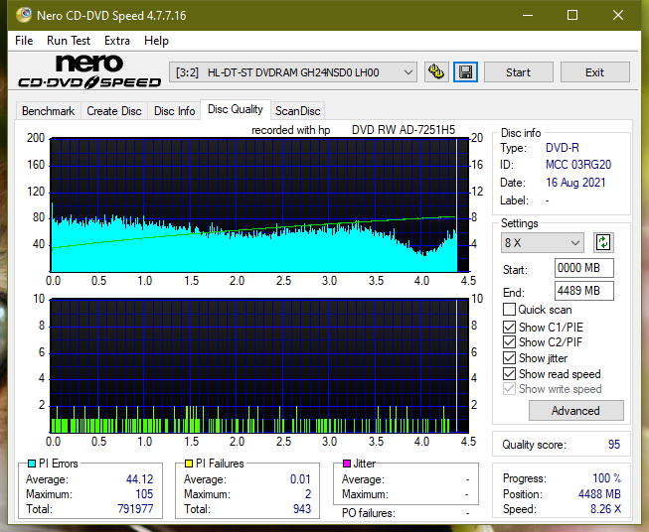Click the Speed value 8.26 X
The height and width of the screenshot is (532, 649).
click(x=605, y=508)
